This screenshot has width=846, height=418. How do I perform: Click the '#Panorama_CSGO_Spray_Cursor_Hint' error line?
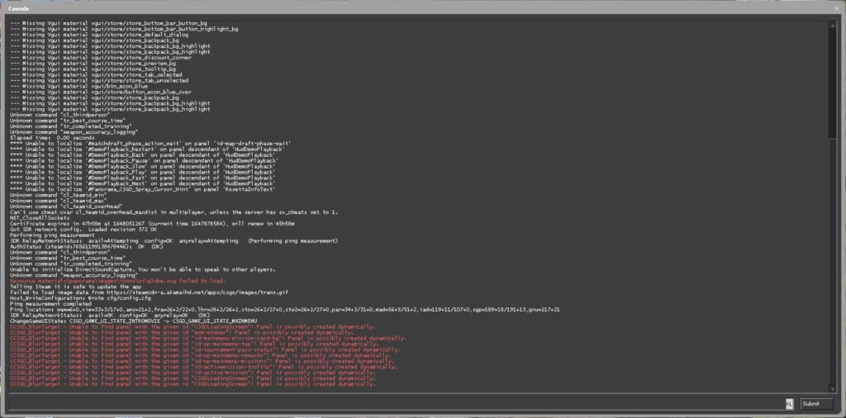[142, 189]
